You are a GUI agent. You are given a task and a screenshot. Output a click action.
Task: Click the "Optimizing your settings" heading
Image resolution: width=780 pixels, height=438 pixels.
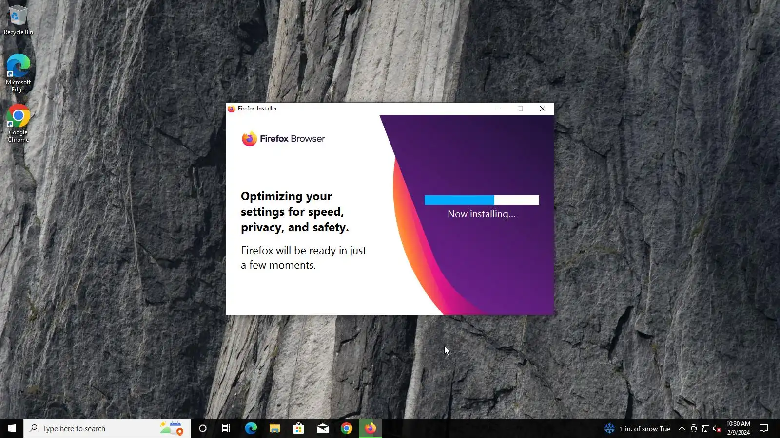[294, 212]
